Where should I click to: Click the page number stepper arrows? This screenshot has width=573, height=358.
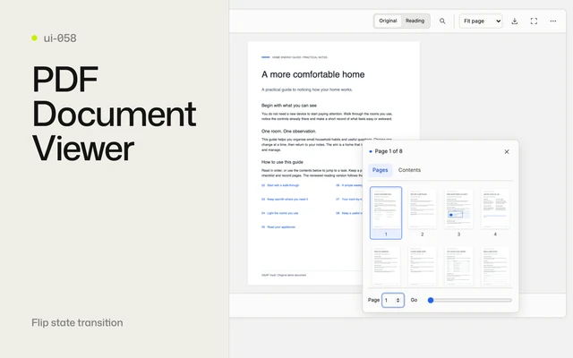(x=398, y=301)
